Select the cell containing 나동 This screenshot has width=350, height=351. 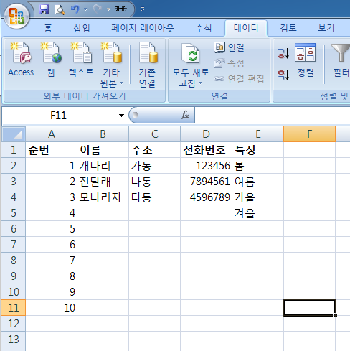click(x=155, y=182)
